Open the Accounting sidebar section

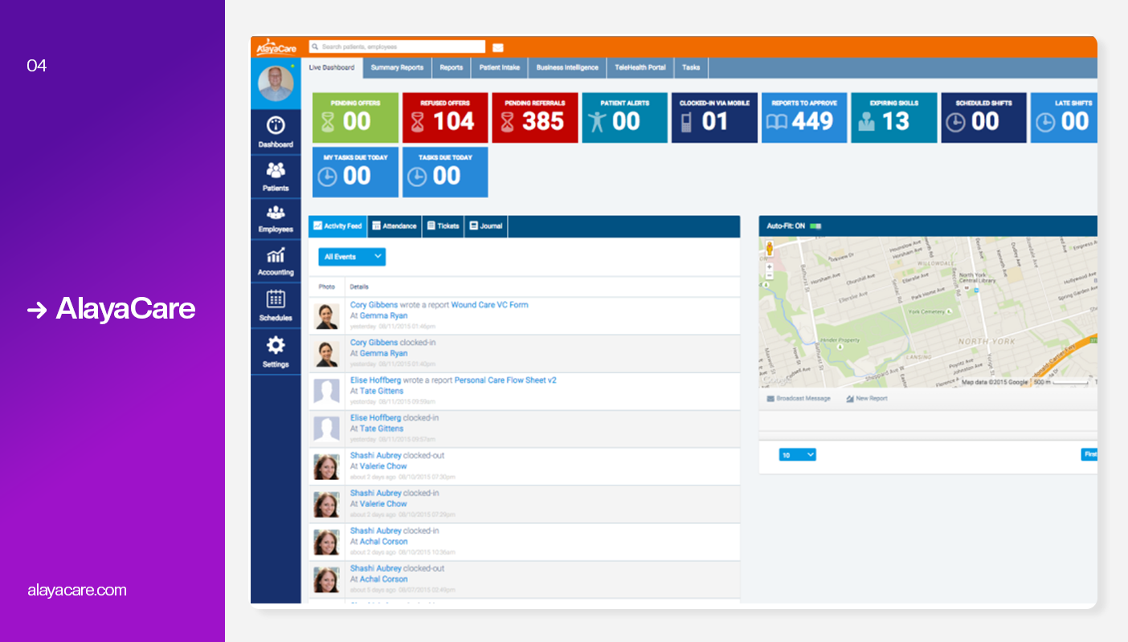coord(276,262)
